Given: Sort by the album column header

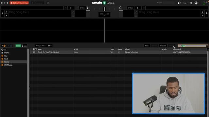Looking at the screenshot, I should (x=128, y=49).
